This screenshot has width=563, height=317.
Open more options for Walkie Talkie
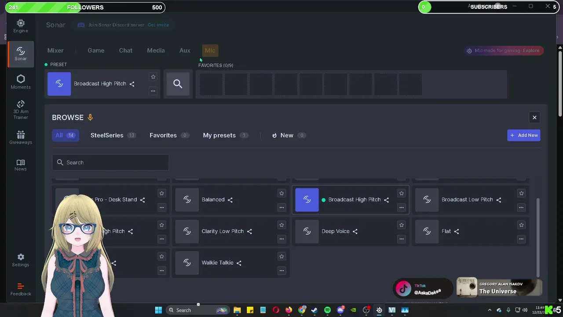pyautogui.click(x=281, y=270)
